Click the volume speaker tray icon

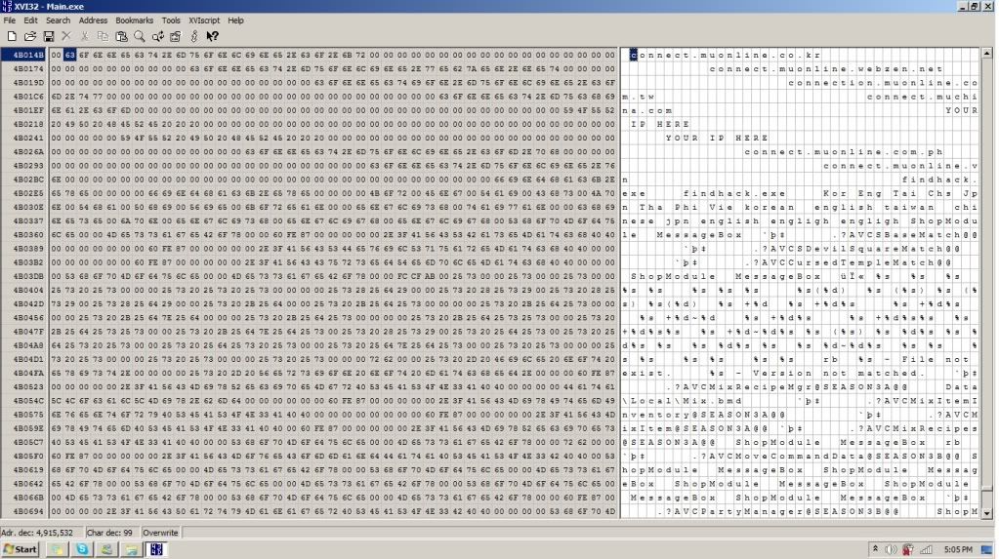[x=891, y=550]
